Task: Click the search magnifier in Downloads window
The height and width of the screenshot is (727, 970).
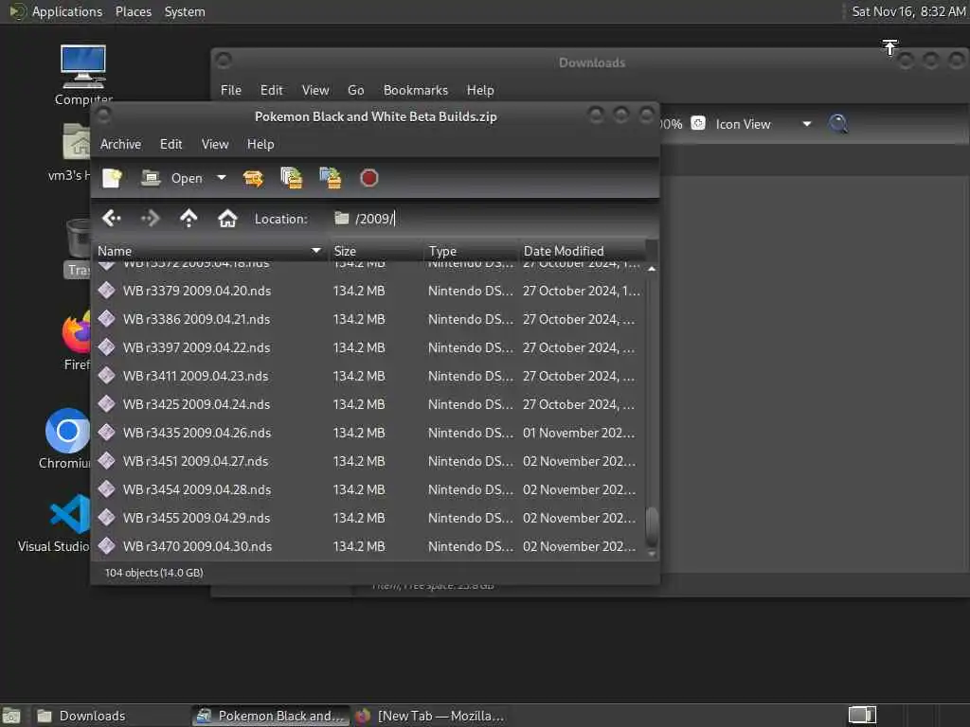Action: 838,124
